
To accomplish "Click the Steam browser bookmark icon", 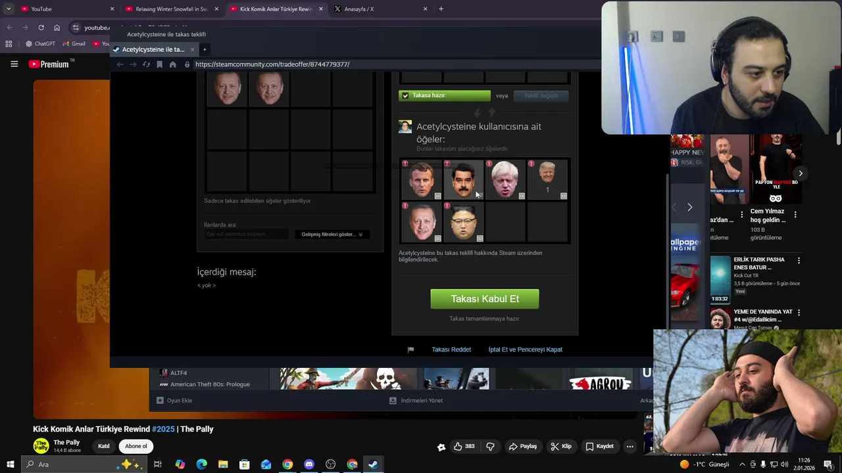I will click(159, 64).
